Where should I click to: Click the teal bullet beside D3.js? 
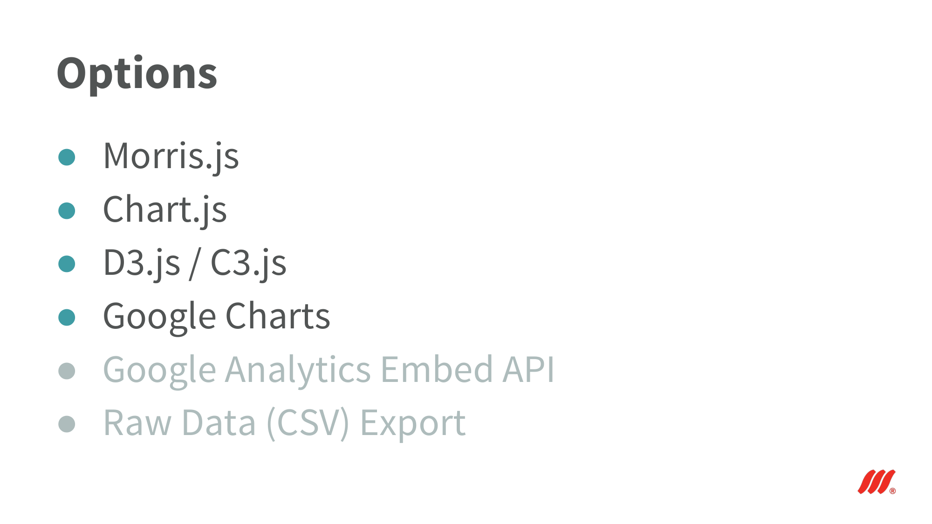[x=67, y=264]
